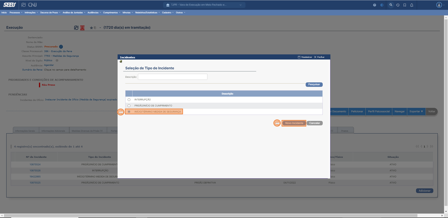The width and height of the screenshot is (448, 218).
Task: Click the Agendar audiência link
Action: pyautogui.click(x=49, y=65)
